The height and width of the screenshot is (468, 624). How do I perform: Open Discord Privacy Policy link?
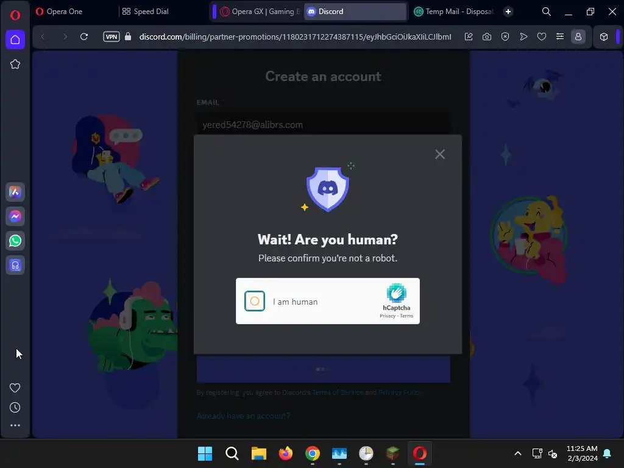400,392
